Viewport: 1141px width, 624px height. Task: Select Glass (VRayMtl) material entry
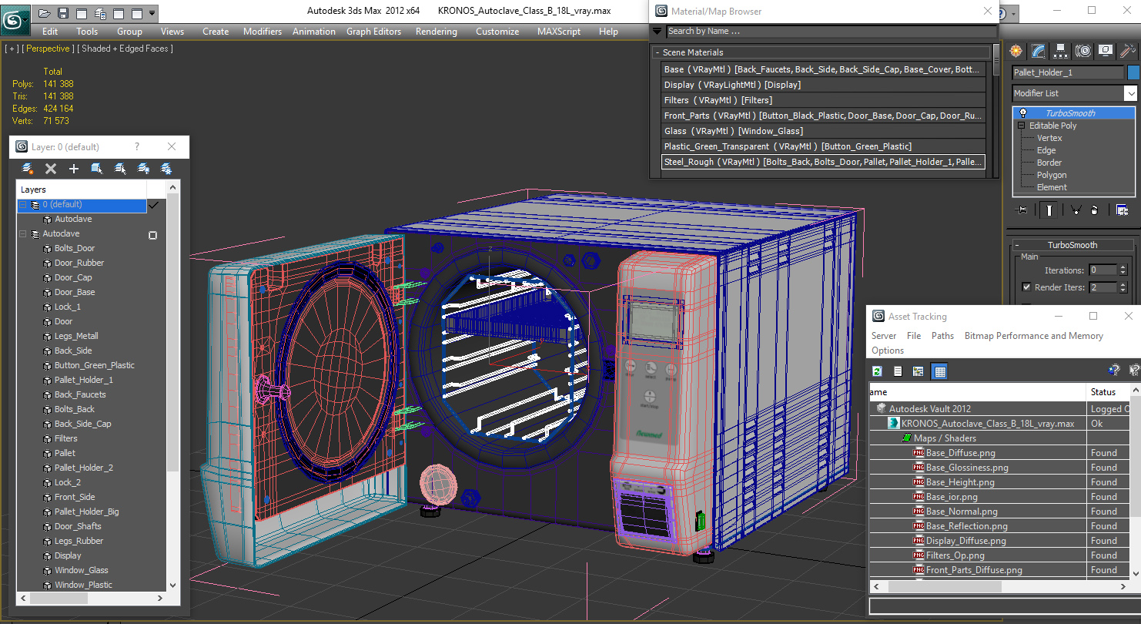[824, 131]
